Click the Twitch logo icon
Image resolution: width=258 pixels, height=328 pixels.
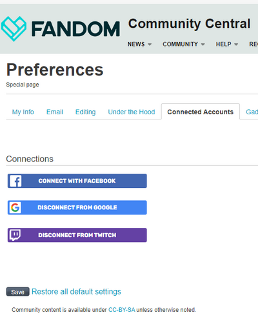15,235
